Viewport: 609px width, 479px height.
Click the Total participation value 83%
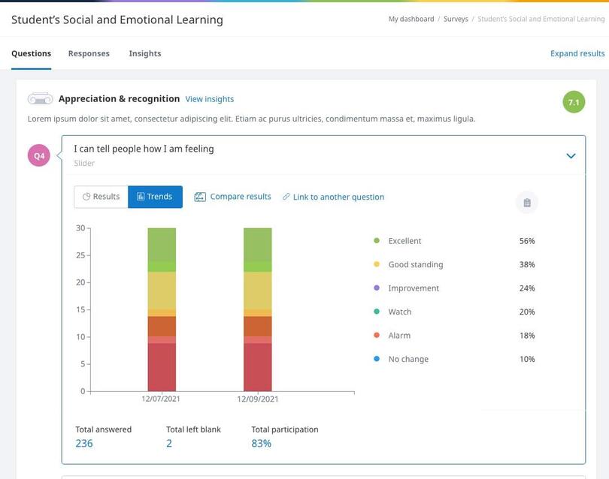pyautogui.click(x=261, y=443)
